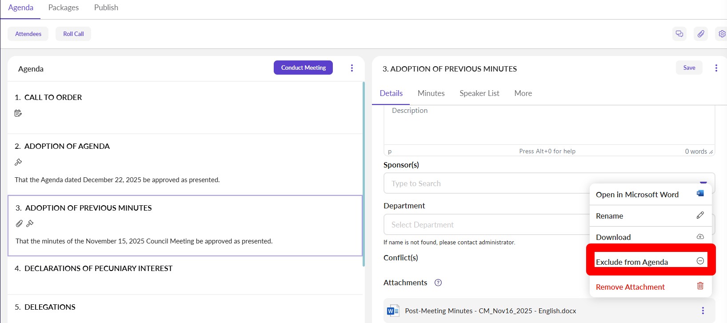Image resolution: width=727 pixels, height=323 pixels.
Task: Click the Roll Call button
Action: pyautogui.click(x=73, y=34)
